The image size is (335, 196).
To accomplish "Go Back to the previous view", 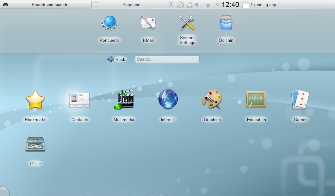I will [x=116, y=59].
